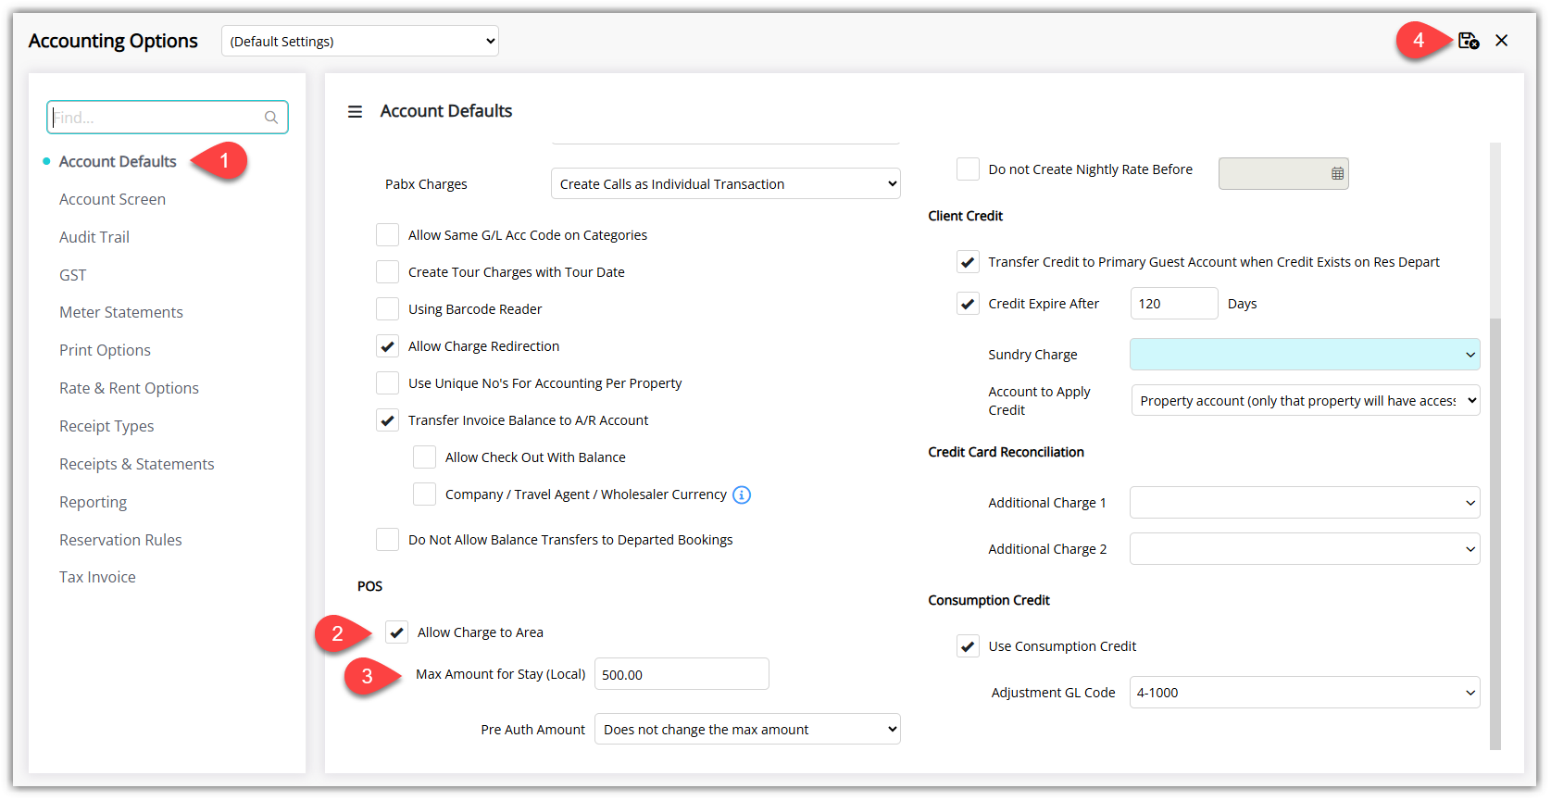Open the Additional Charge 1 dropdown

click(1305, 503)
